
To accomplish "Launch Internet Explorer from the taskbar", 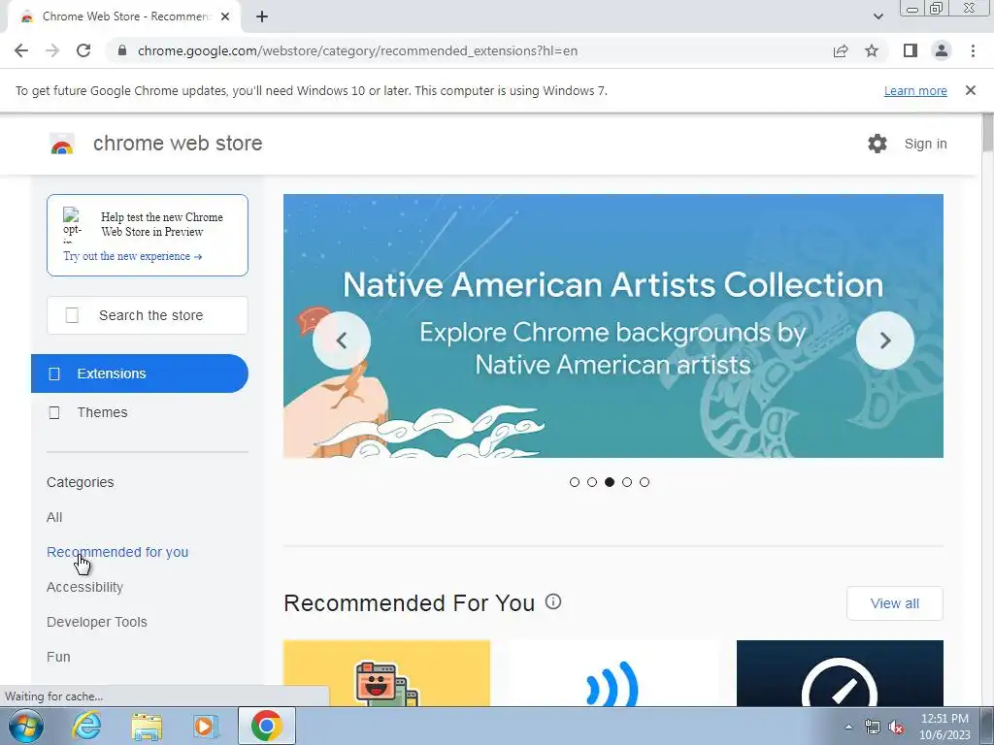I will (86, 726).
